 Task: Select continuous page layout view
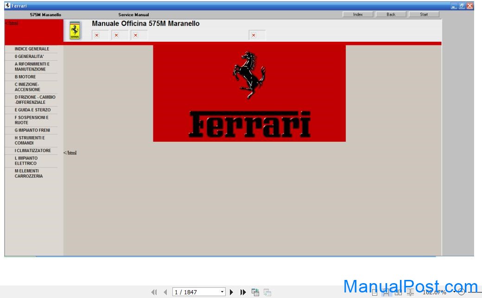coord(386,292)
